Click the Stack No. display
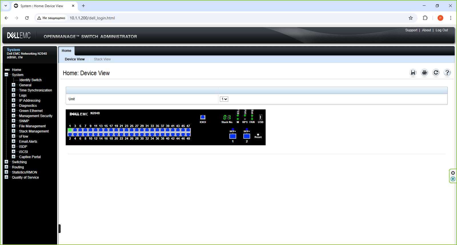The image size is (457, 245). click(227, 117)
